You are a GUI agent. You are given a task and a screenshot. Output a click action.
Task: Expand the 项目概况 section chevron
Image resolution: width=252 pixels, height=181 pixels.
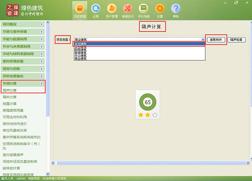41,24
